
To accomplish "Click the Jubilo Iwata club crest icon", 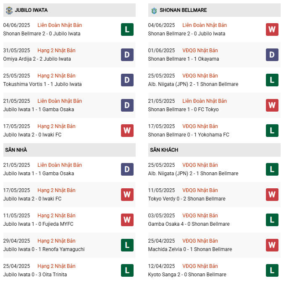I will coord(9,11).
